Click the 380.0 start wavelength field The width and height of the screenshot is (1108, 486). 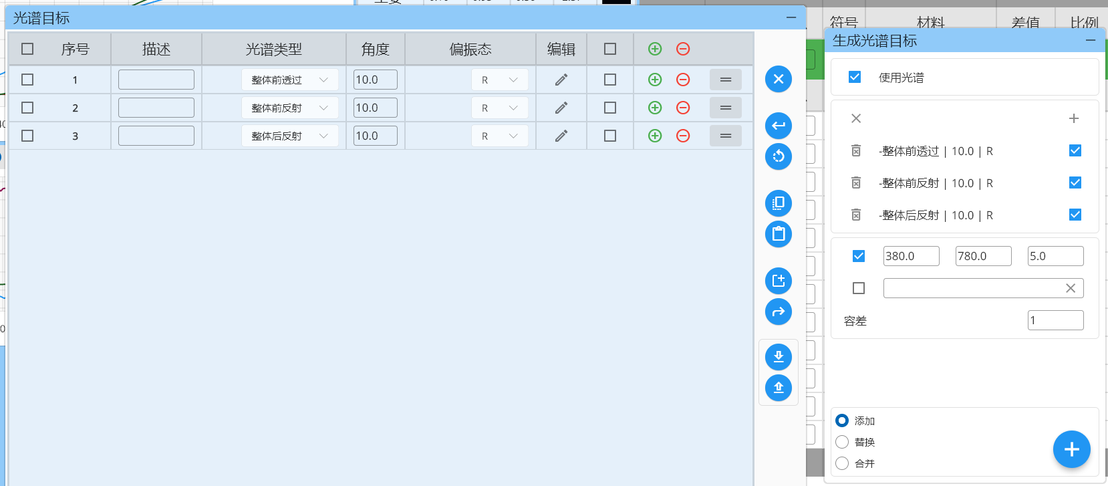point(911,256)
